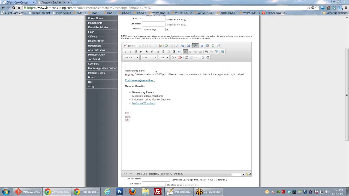This screenshot has height=196, width=349.
Task: Align text left
Action: tap(185, 51)
